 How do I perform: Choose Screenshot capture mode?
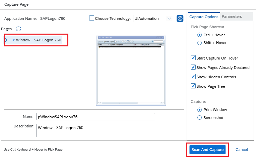coord(200,118)
